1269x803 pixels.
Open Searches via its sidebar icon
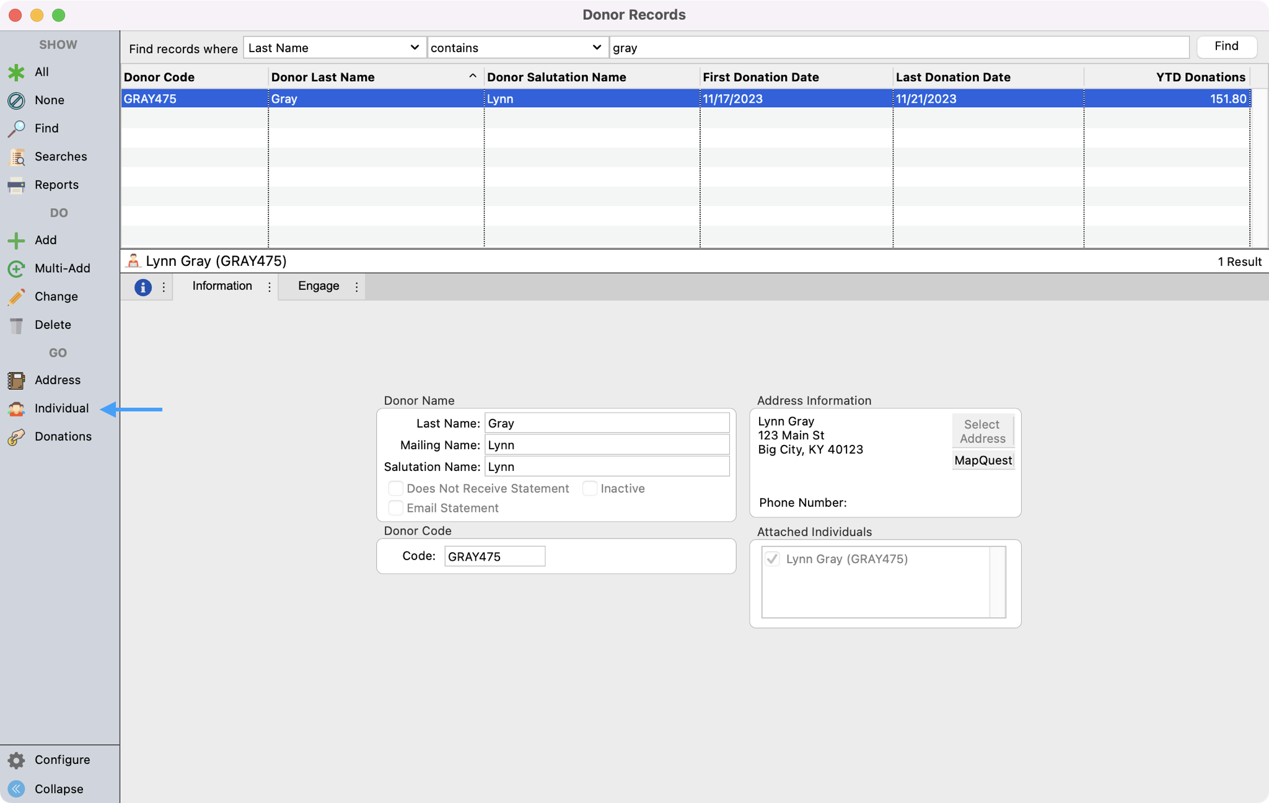[16, 157]
